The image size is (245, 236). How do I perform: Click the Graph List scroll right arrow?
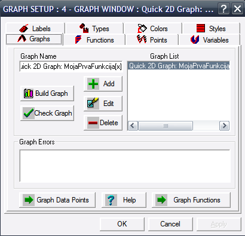pos(224,126)
